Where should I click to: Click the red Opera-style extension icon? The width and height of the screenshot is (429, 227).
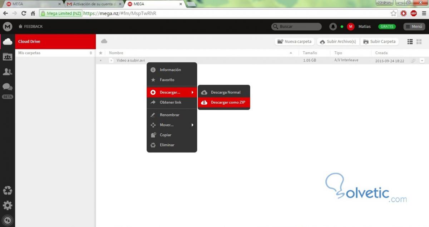tap(404, 14)
